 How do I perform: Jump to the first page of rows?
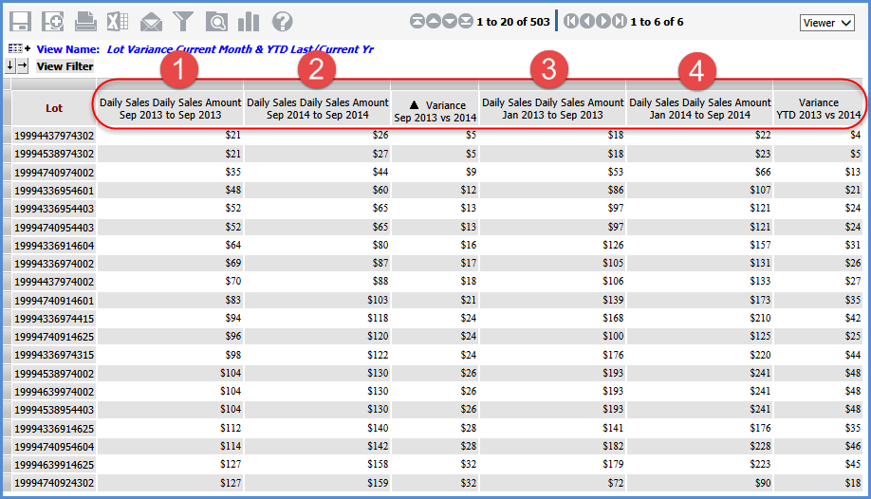pyautogui.click(x=417, y=21)
